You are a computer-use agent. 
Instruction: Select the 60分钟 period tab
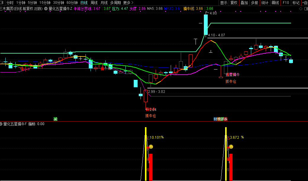72,3
